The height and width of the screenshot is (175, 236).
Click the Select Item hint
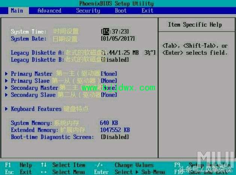[69, 165]
